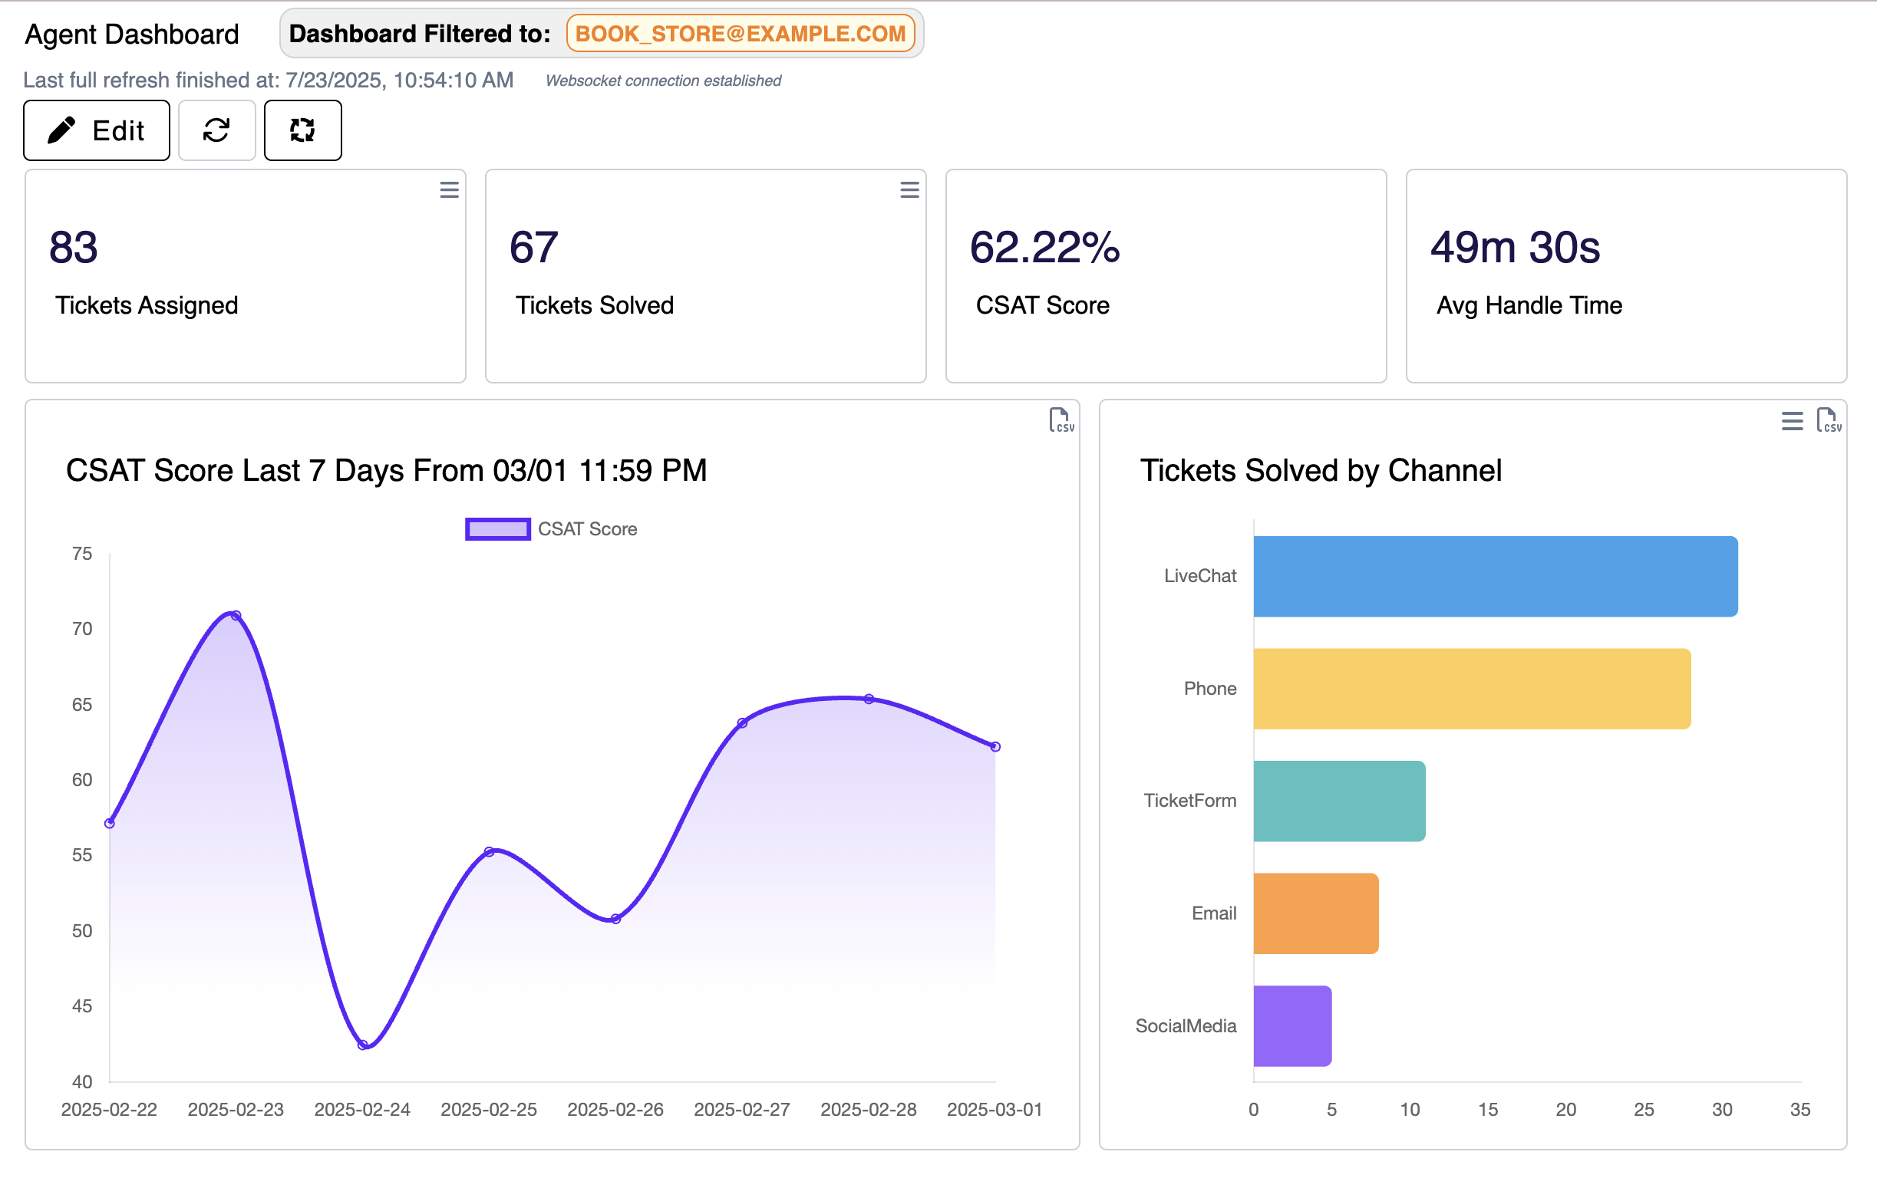
Task: Click the Websocket connection established text
Action: click(x=663, y=81)
